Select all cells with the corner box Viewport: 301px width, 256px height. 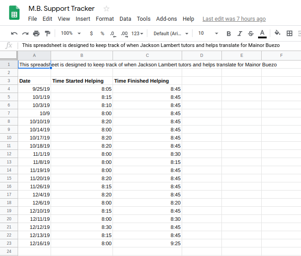9,56
